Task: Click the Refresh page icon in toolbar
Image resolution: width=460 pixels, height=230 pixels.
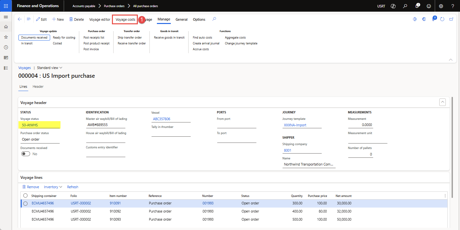Action: pyautogui.click(x=442, y=19)
